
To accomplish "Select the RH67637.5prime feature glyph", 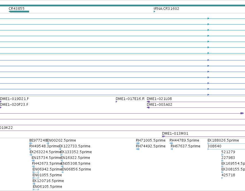I will coord(172,149).
